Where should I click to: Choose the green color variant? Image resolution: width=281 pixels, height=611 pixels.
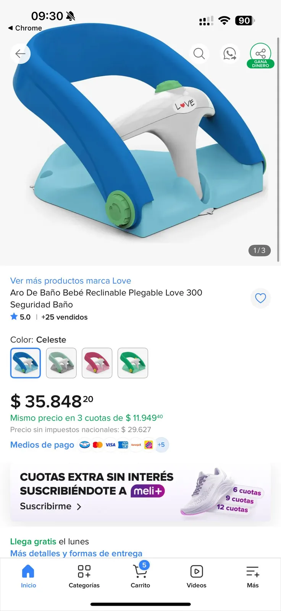coord(133,363)
